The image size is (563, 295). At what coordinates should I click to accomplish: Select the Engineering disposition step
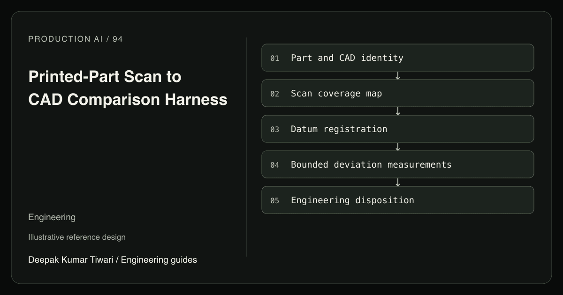[398, 200]
